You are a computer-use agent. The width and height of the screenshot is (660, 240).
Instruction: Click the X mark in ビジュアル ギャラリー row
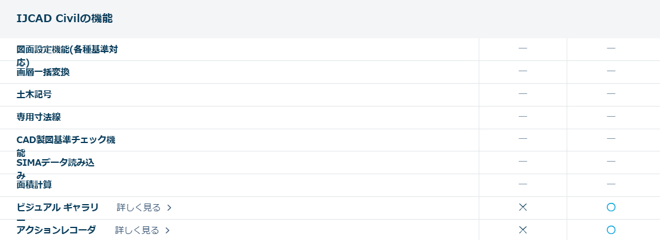pyautogui.click(x=522, y=207)
